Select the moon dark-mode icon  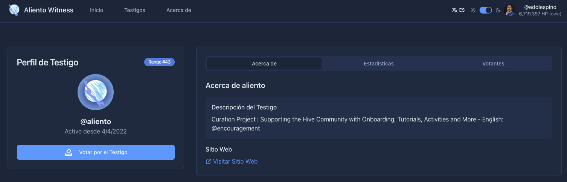(498, 10)
